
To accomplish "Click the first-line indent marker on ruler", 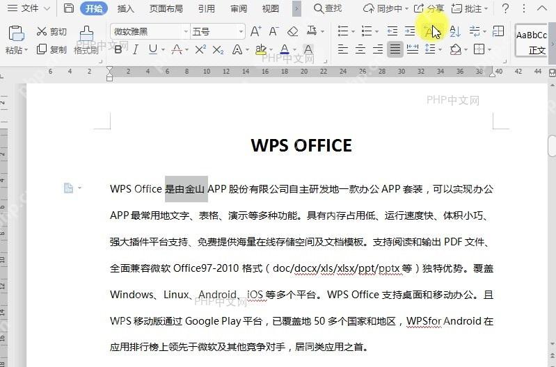I will click(x=109, y=70).
